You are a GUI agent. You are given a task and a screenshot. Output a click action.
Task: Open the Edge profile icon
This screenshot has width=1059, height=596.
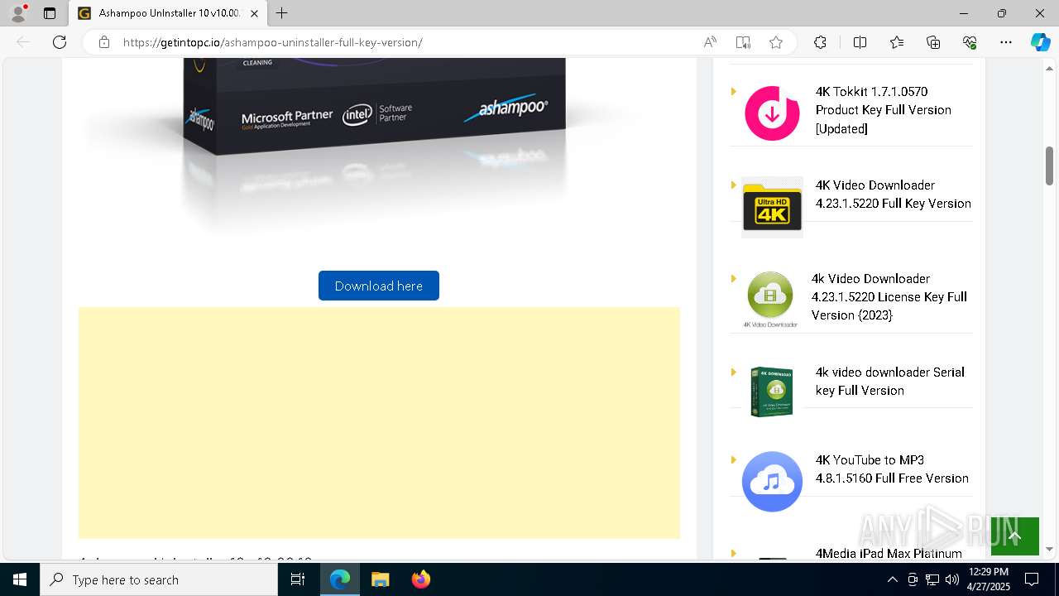coord(17,13)
